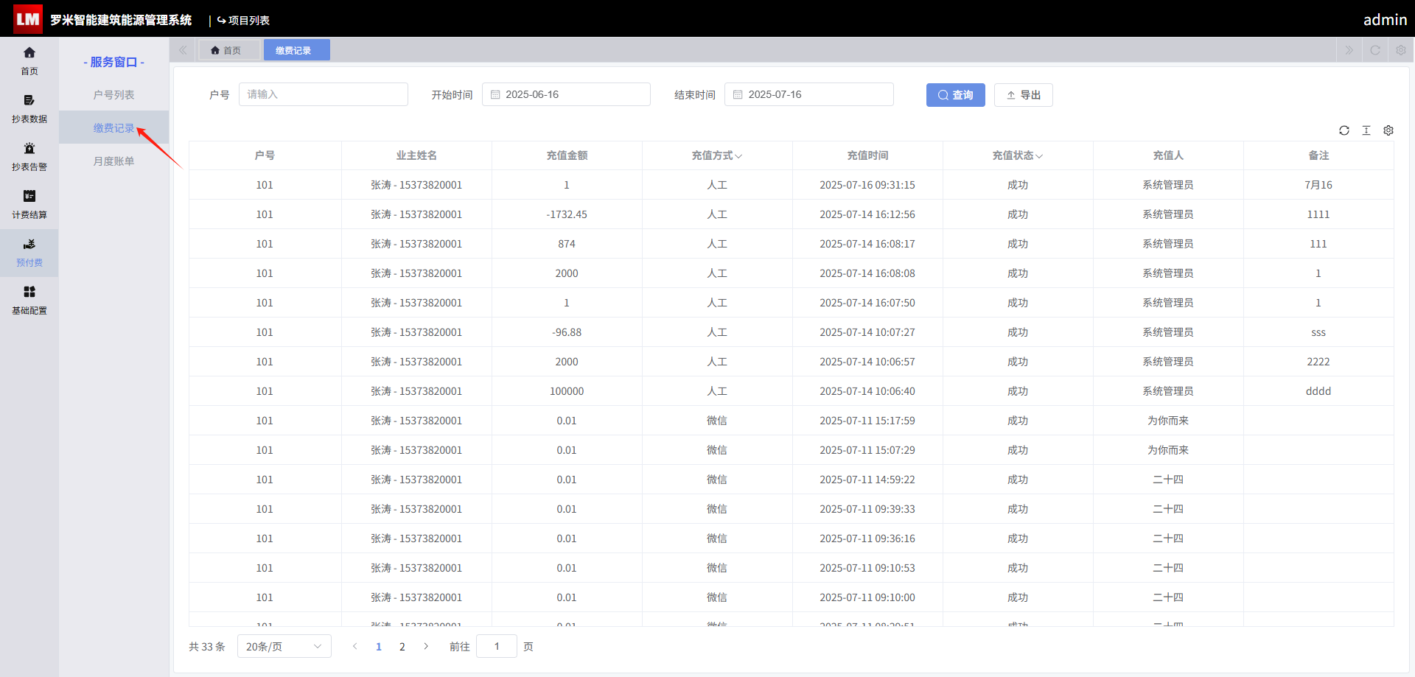Go to page 2 of results
Image resolution: width=1415 pixels, height=677 pixels.
pos(402,647)
